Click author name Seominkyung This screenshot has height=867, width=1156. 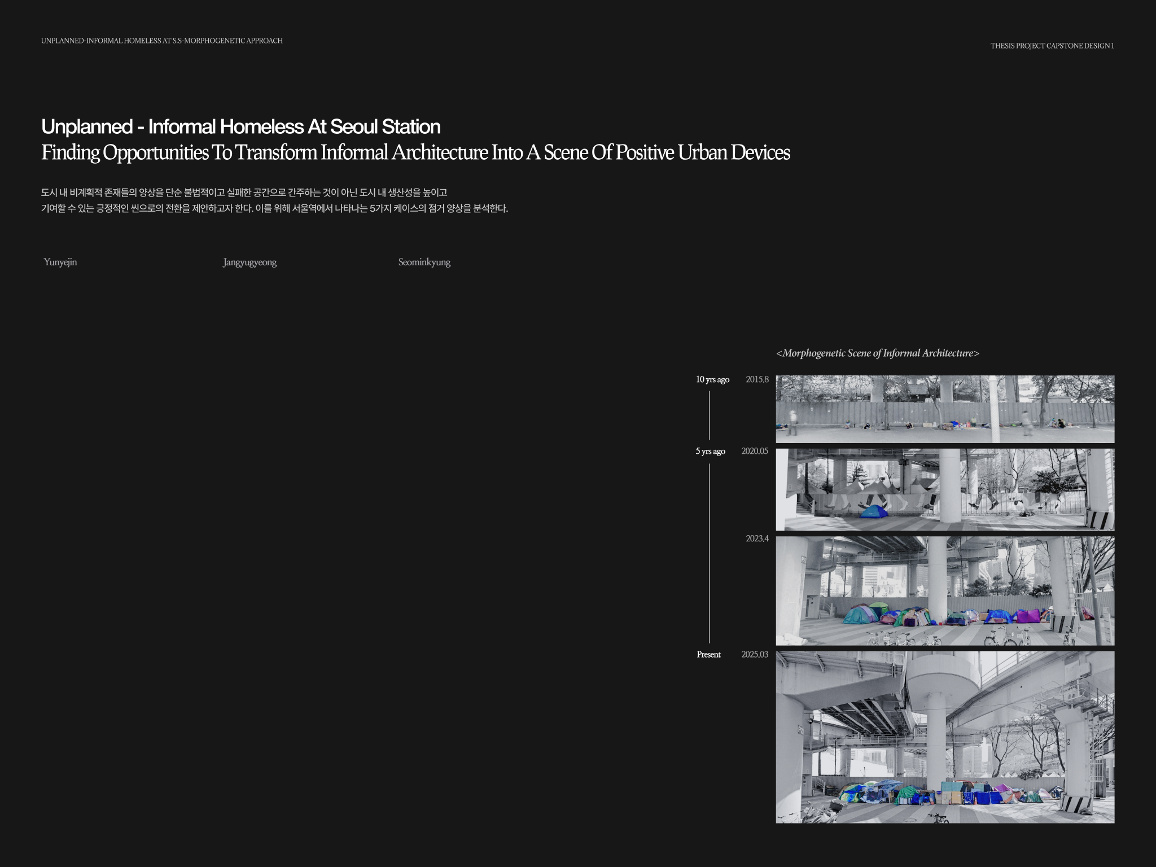424,262
